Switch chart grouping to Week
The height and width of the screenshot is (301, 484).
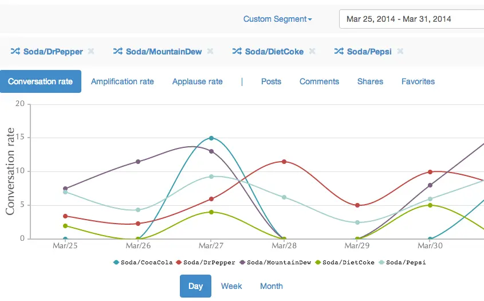[x=231, y=286]
